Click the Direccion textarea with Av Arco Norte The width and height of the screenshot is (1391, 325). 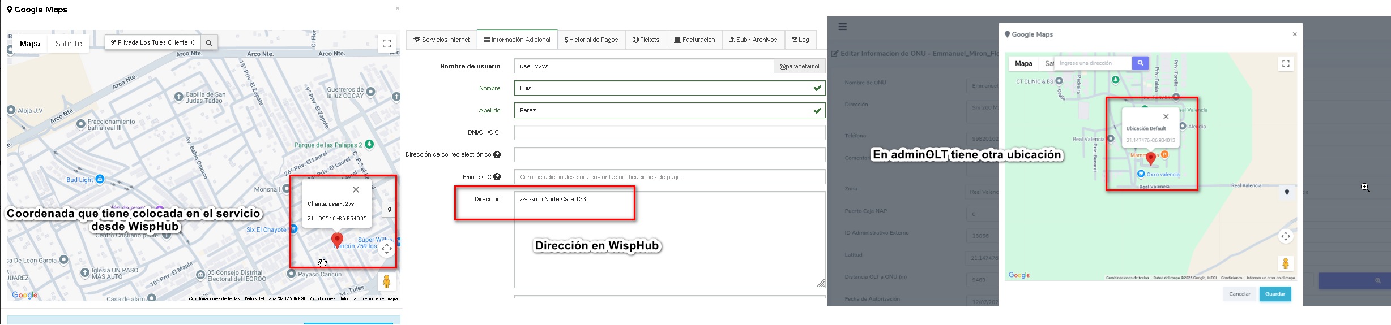(669, 240)
